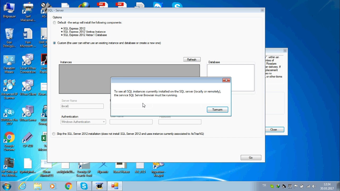340x191 pixels.
Task: Click the Database list box
Action: tap(231, 78)
